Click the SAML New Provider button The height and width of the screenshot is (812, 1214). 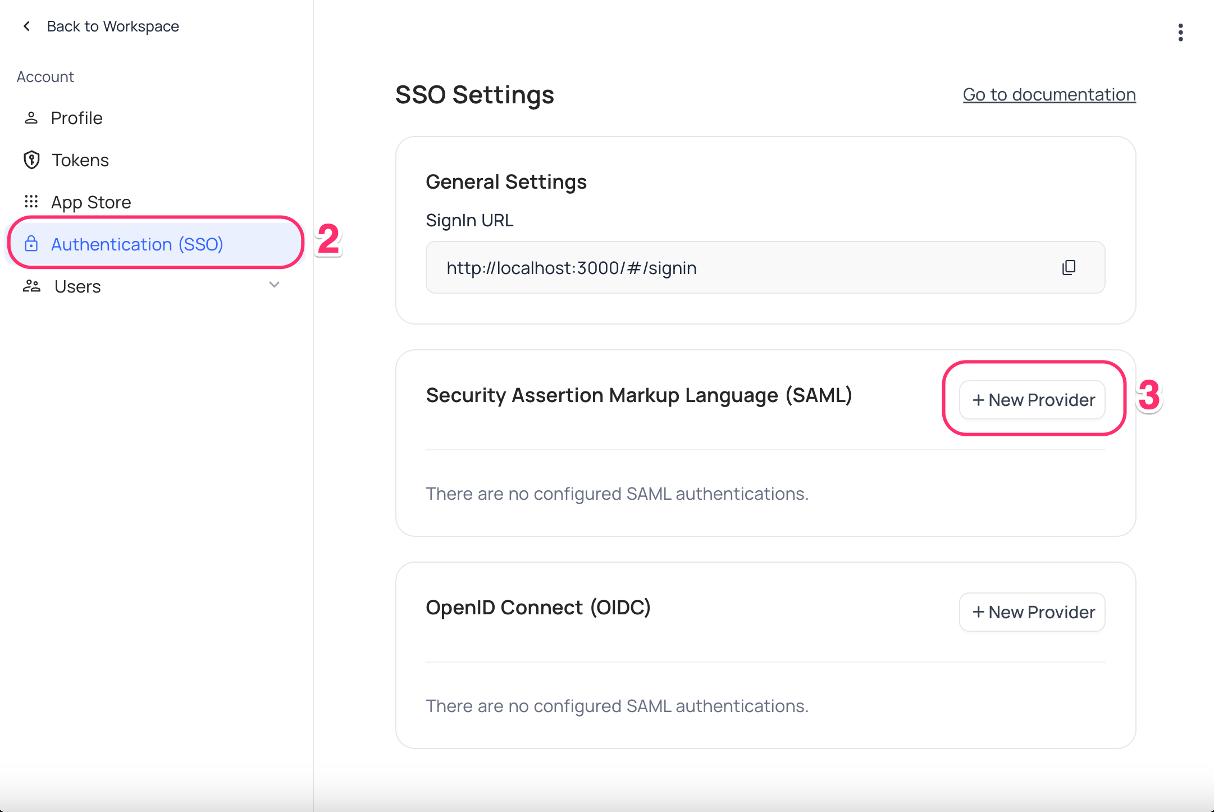click(x=1033, y=399)
